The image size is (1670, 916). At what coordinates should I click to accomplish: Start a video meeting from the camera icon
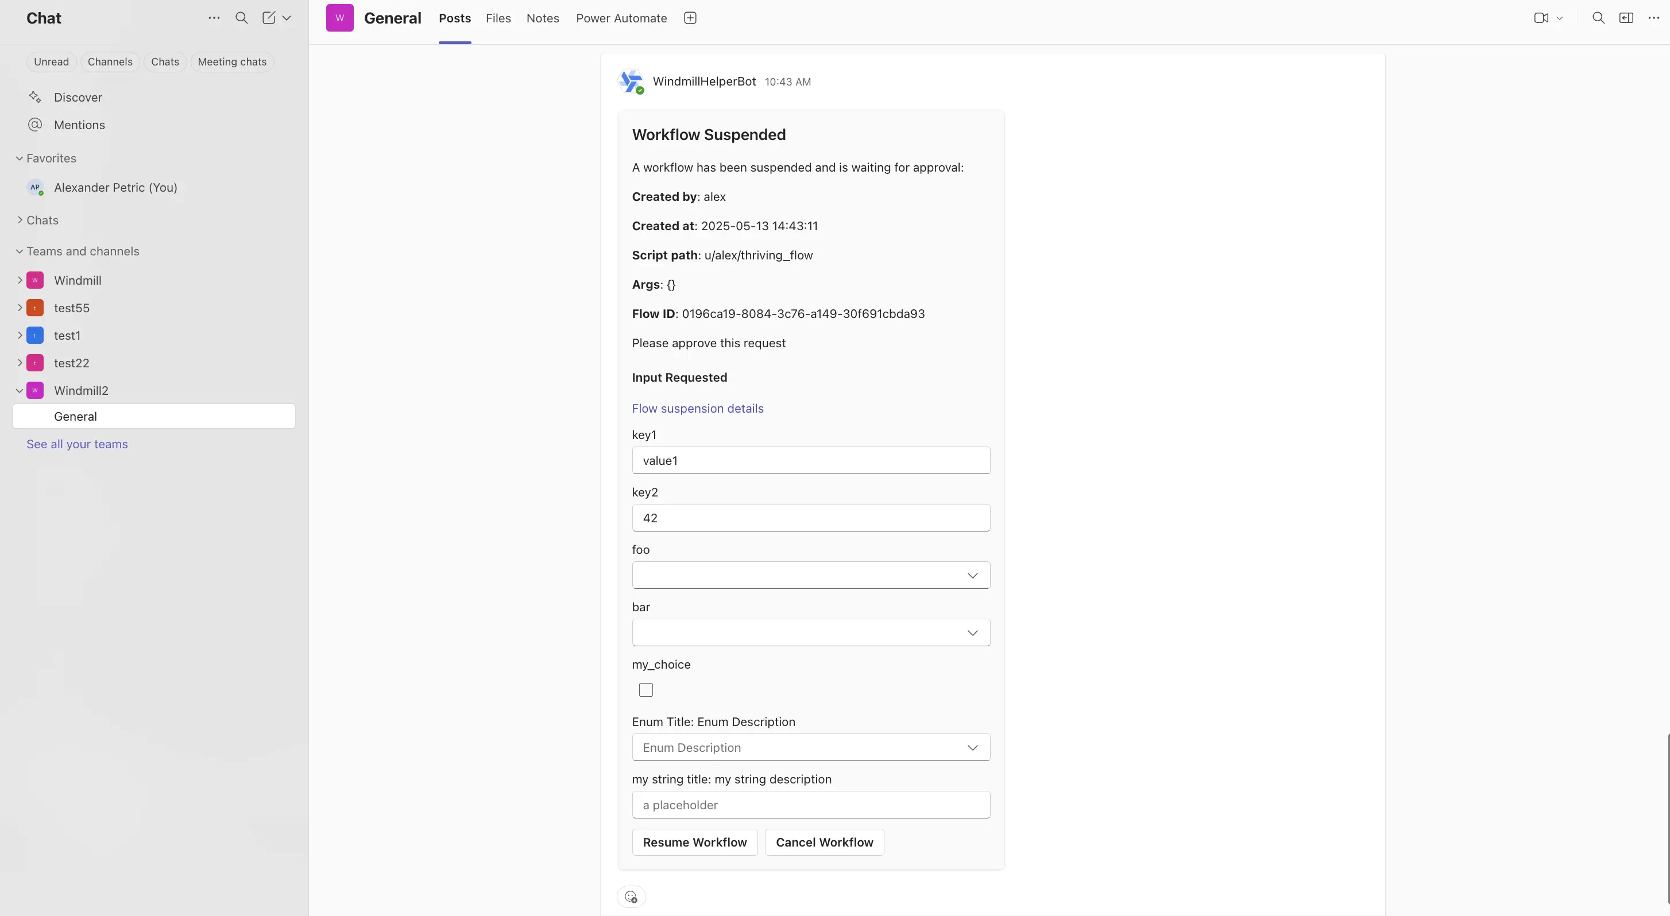click(1541, 17)
